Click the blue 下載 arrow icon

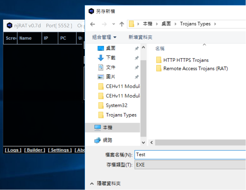(101, 58)
